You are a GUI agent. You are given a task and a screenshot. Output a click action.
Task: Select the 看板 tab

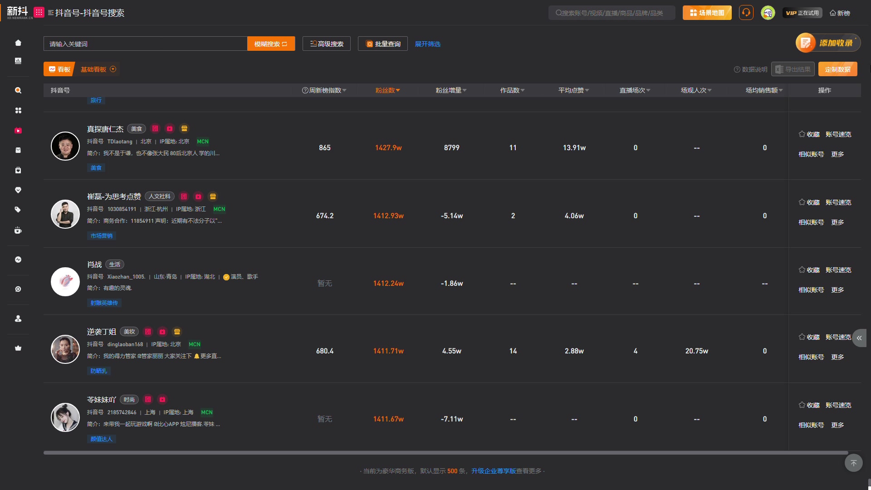[59, 69]
